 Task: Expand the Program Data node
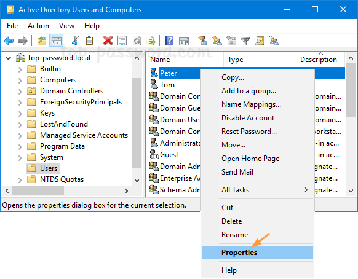20,147
